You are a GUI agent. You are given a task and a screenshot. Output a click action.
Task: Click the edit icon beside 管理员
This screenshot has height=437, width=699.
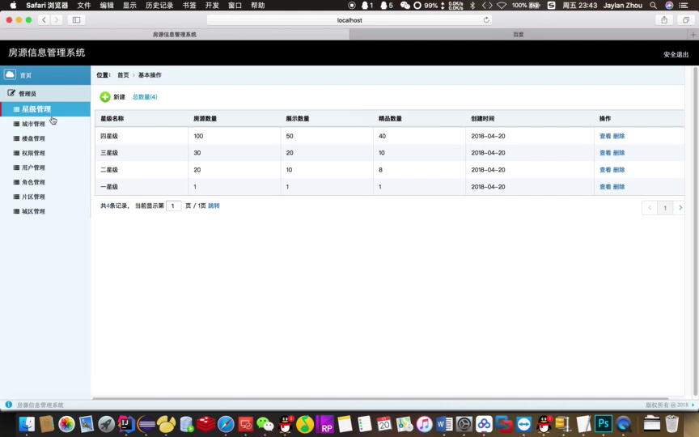[11, 93]
